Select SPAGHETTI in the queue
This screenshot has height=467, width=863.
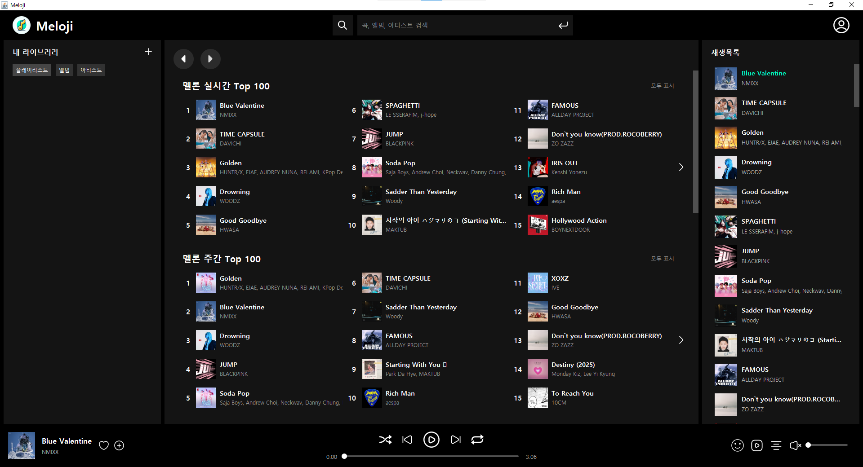759,221
